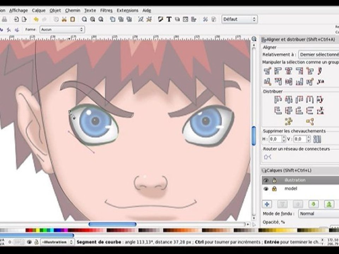Open the align and distribute toolbar icon
Screen dimensions: 339x254
click(194, 19)
